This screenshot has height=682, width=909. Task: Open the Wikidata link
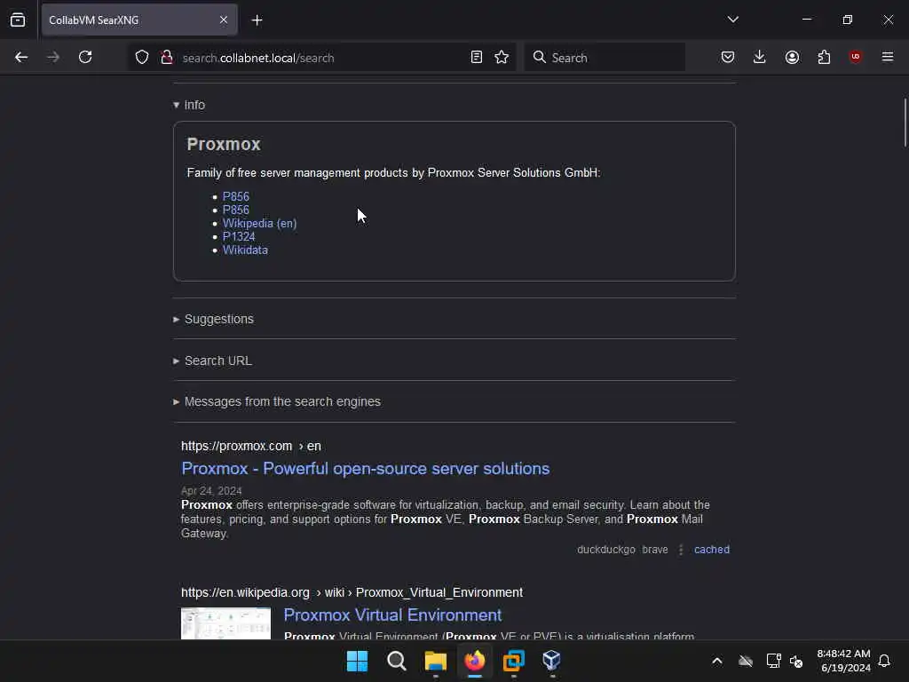[245, 250]
